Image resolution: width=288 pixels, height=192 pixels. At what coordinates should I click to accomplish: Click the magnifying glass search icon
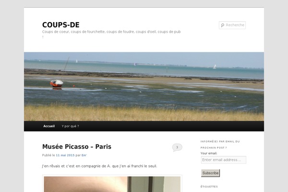click(x=222, y=25)
